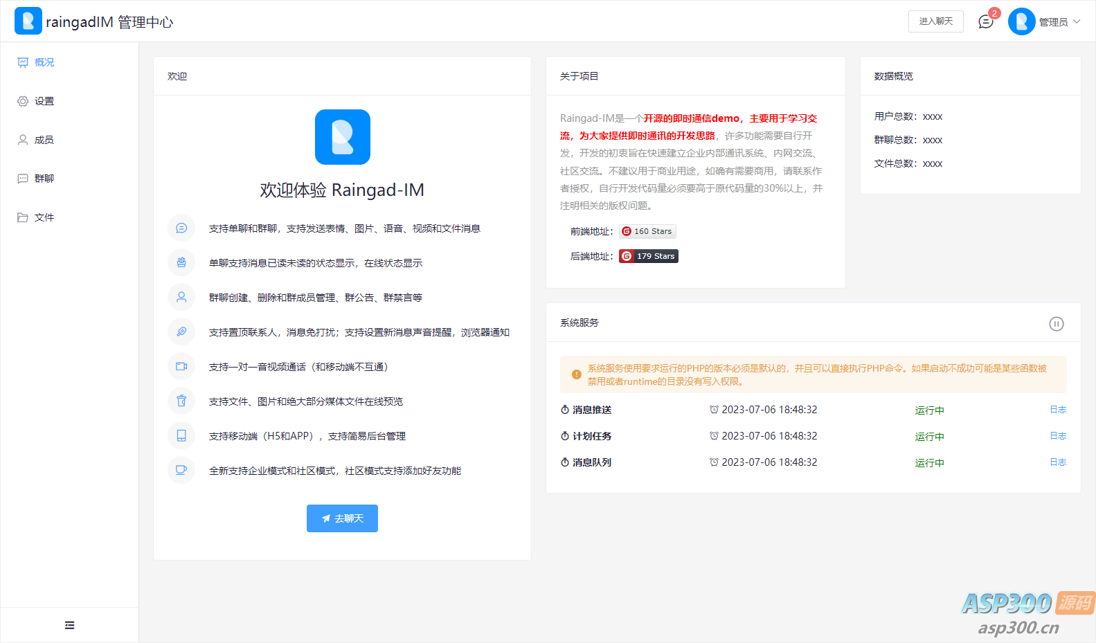Image resolution: width=1096 pixels, height=643 pixels.
Task: Open the 文件 files section
Action: [44, 217]
